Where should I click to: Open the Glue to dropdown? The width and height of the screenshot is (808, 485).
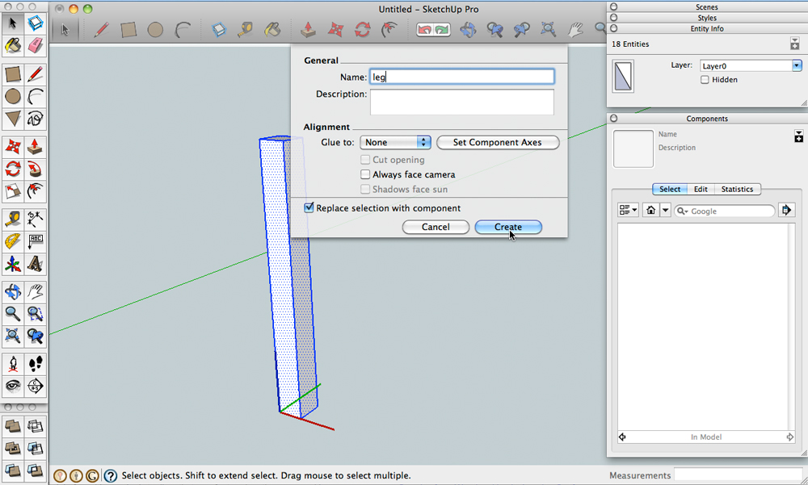(395, 142)
